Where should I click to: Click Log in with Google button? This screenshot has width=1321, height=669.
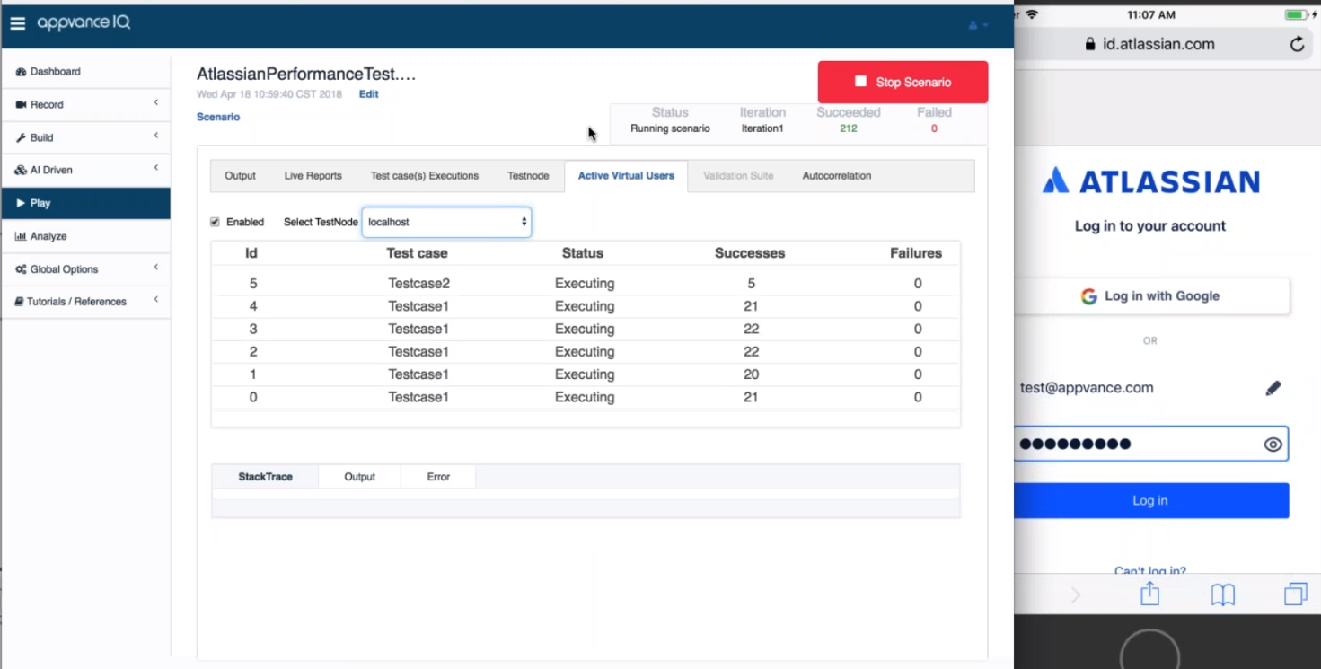pyautogui.click(x=1150, y=296)
